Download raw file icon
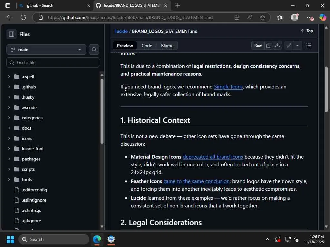 (x=277, y=45)
